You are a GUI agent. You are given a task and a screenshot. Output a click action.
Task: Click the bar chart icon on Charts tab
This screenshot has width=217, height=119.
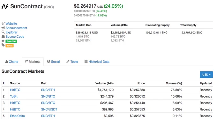pyautogui.click(x=6, y=62)
